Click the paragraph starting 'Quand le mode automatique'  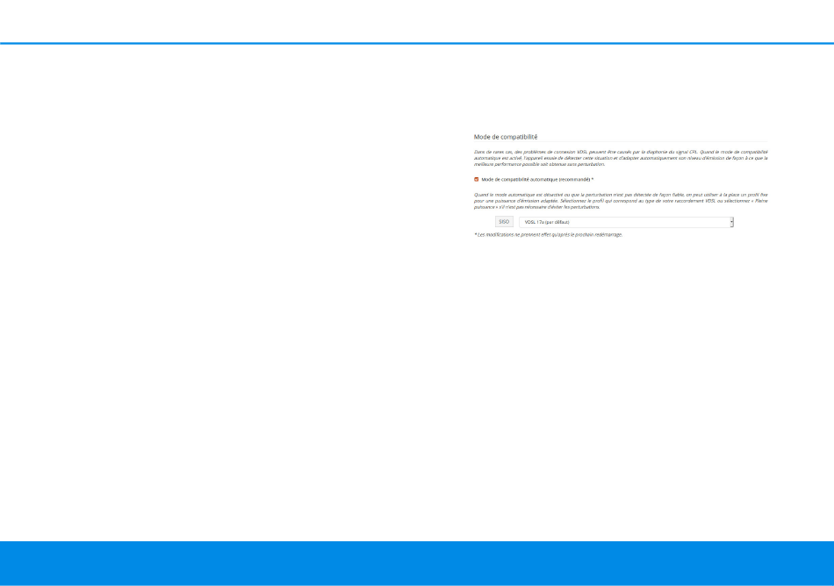click(x=621, y=201)
